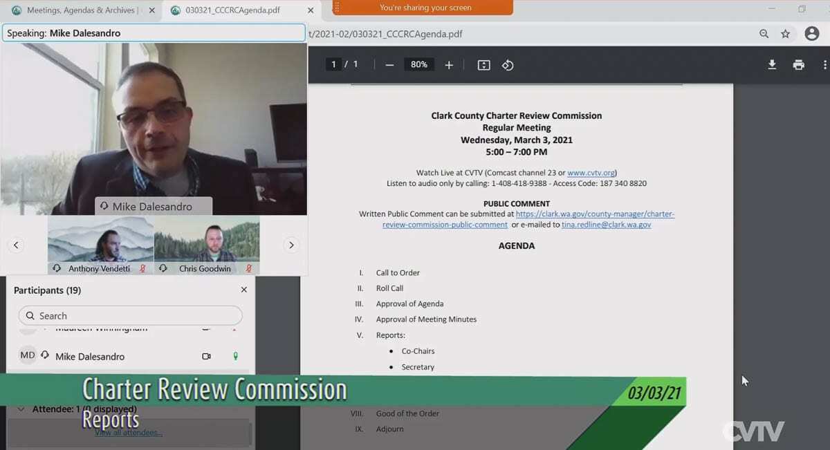830x450 pixels.
Task: Show previous video thumbnails with left arrow
Action: (16, 245)
